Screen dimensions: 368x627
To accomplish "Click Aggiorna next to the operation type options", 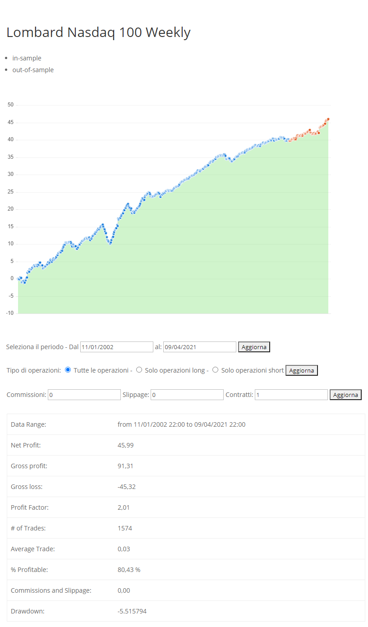I will click(x=302, y=370).
